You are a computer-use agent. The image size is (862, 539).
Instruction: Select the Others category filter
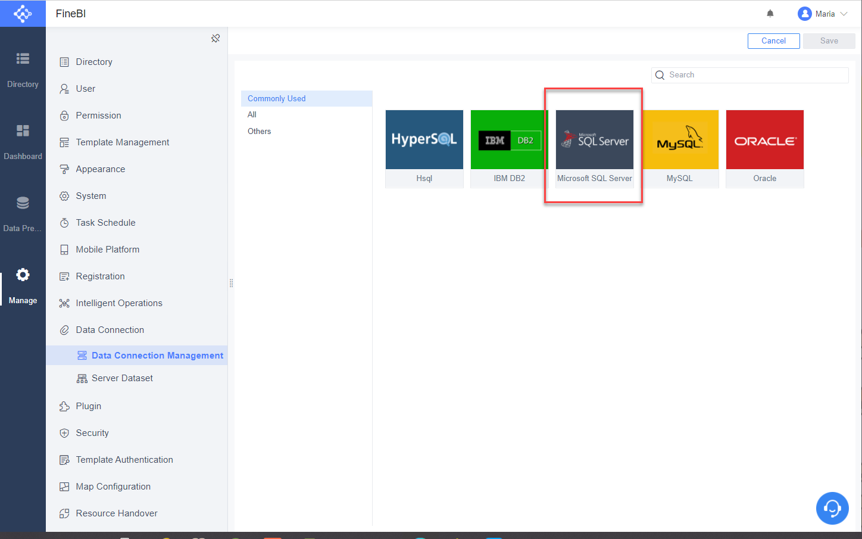coord(259,131)
